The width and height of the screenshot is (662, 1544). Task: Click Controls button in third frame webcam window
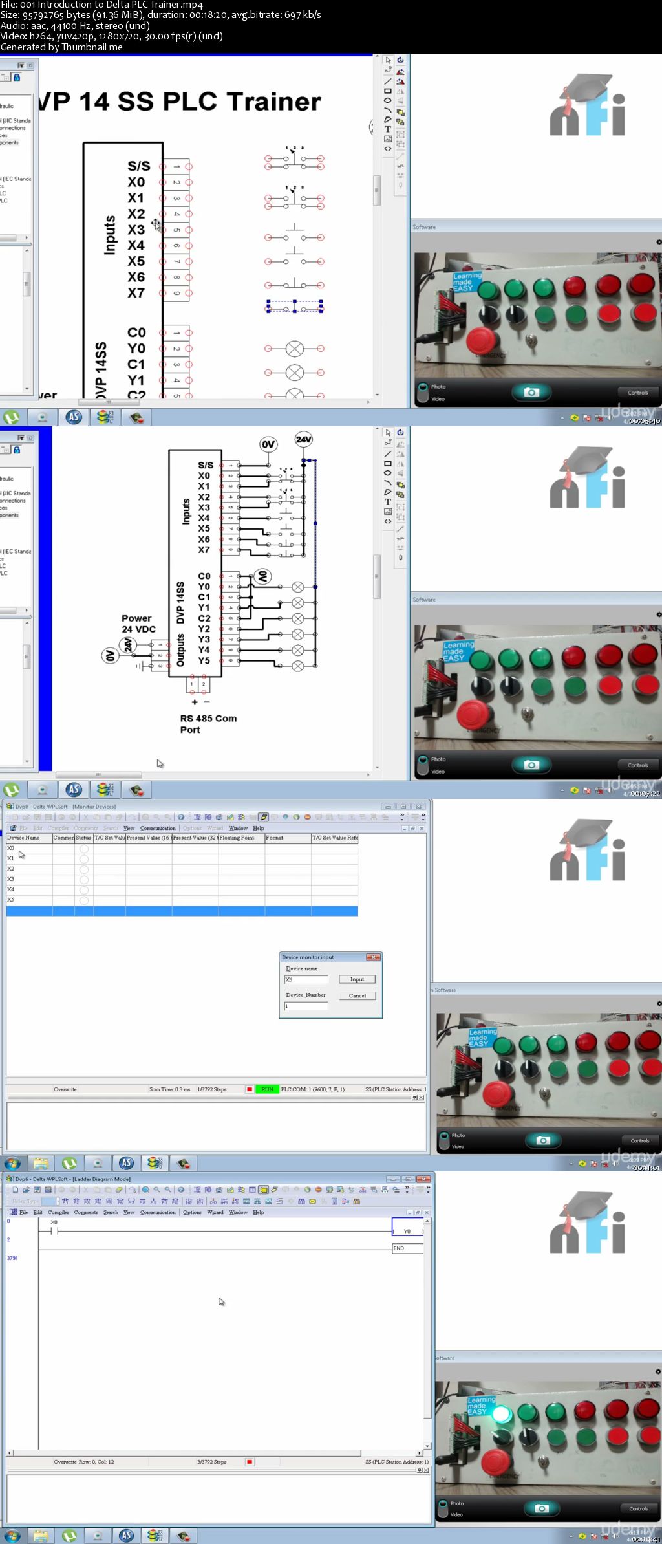[x=639, y=1140]
